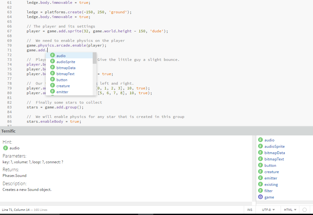The image size is (313, 215).
Task: Toggle INS insert mode in status bar
Action: (250, 210)
